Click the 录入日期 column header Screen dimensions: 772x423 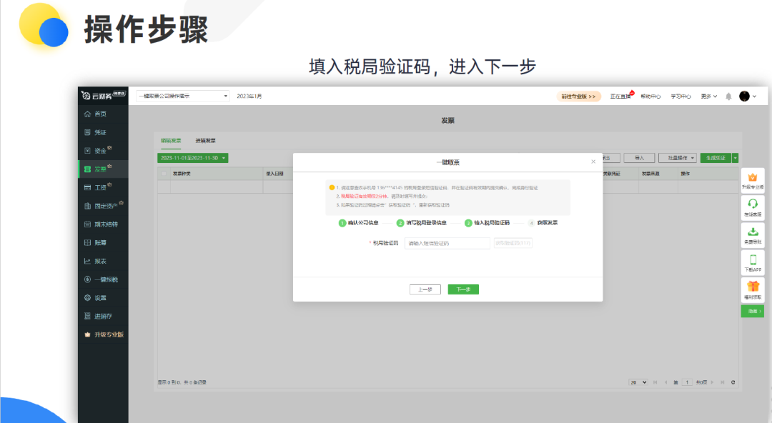tap(274, 174)
